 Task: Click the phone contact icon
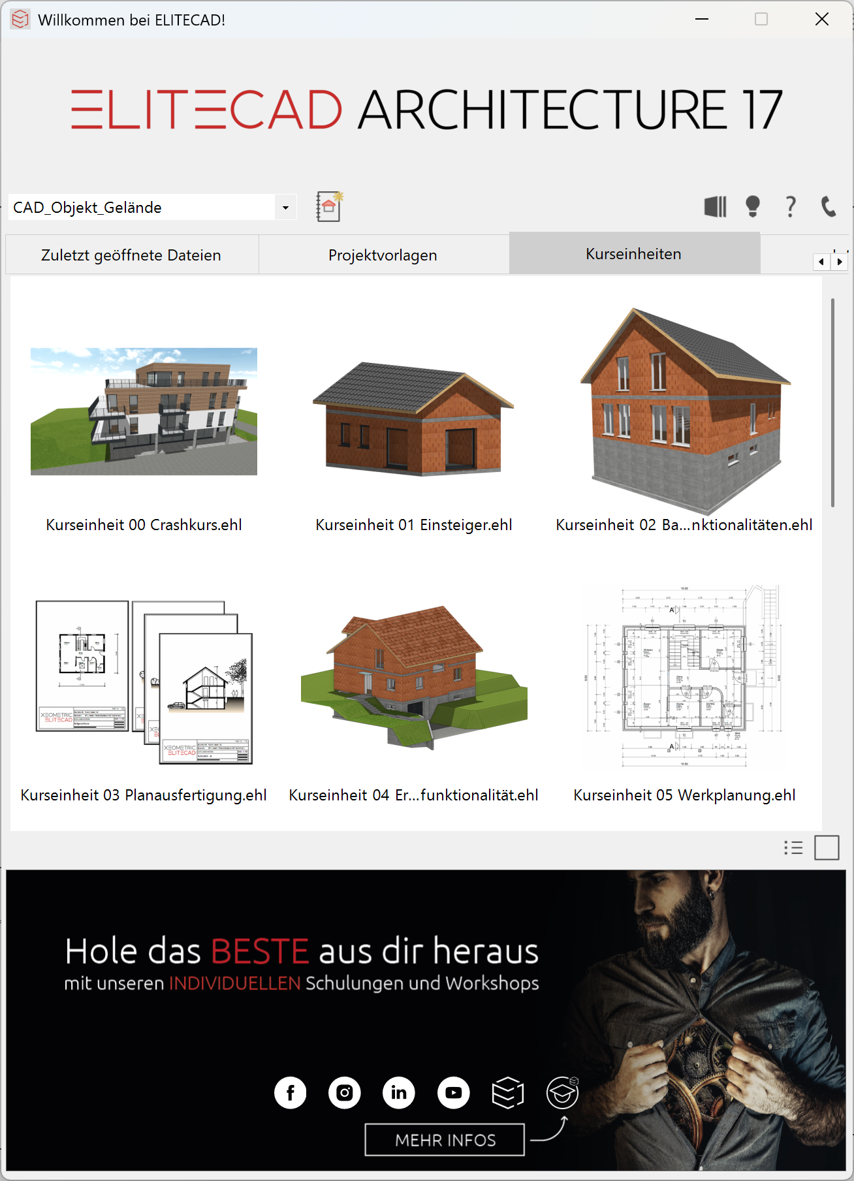click(x=829, y=207)
